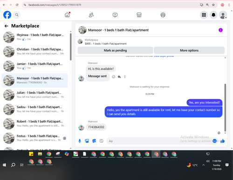Click the message input field Aa

[160, 141]
